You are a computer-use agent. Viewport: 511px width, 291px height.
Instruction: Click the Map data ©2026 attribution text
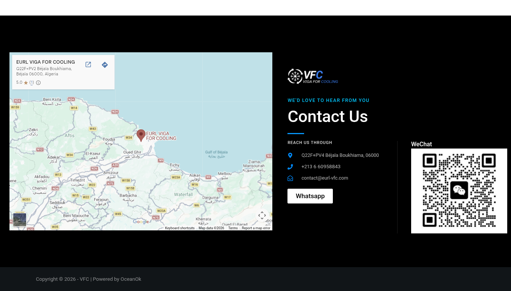point(211,228)
